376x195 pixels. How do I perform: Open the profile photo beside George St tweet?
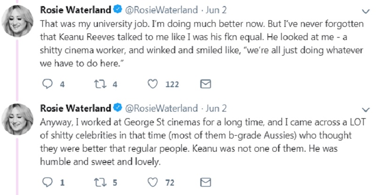[19, 119]
